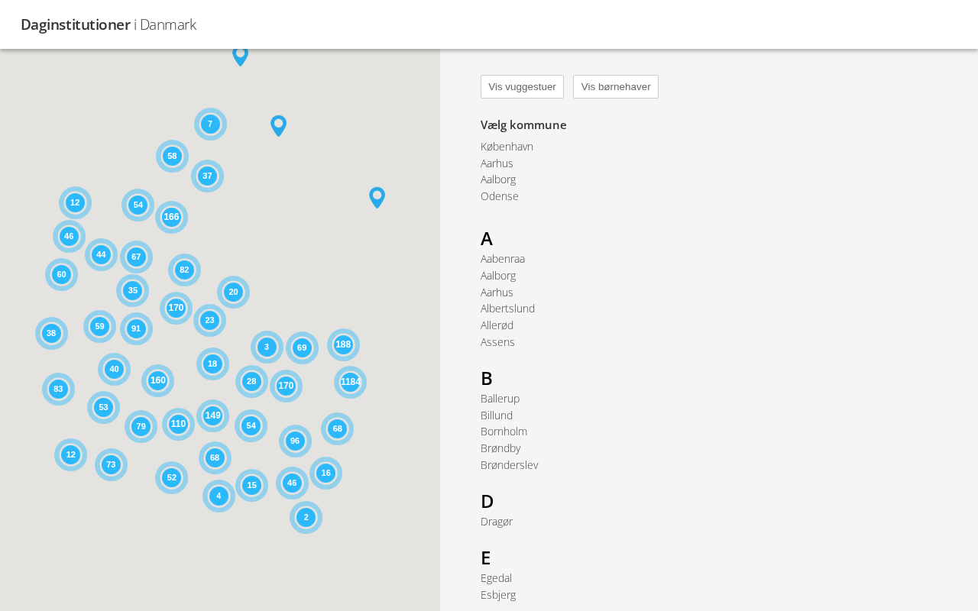978x611 pixels.
Task: Click the Esbjerg municipality link
Action: tap(497, 595)
